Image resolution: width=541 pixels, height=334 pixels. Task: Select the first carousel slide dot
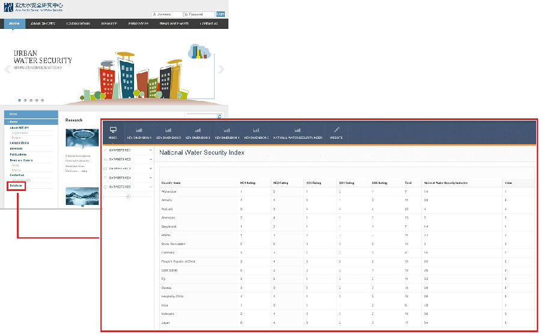tap(19, 100)
